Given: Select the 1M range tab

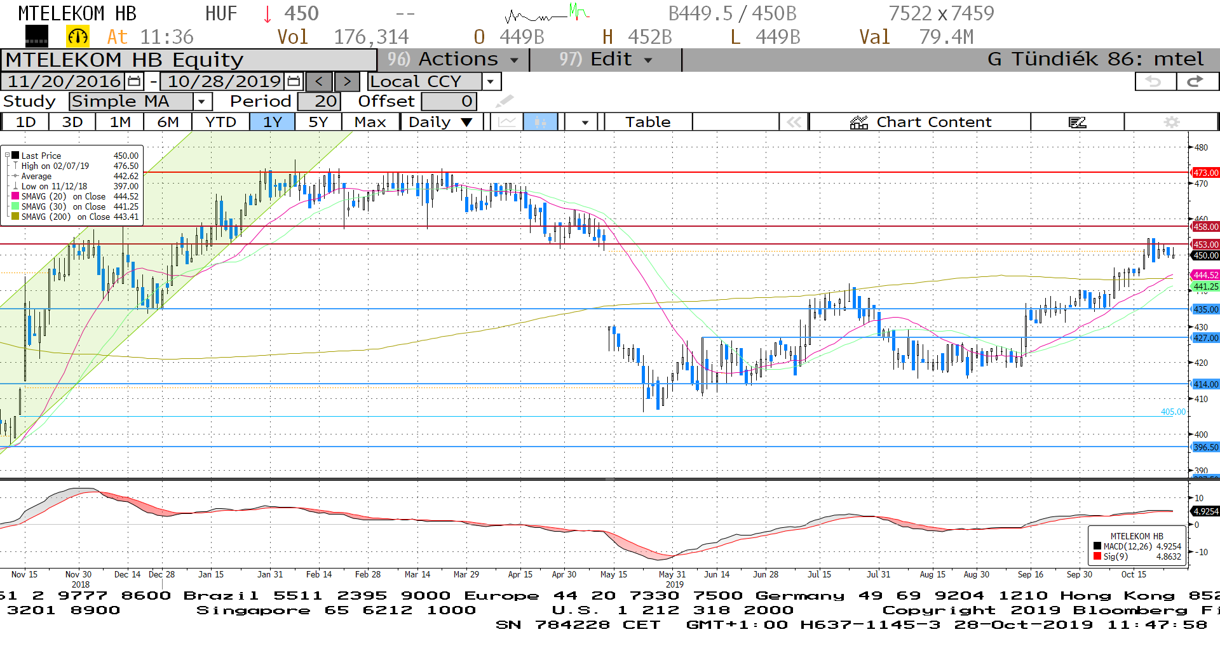Looking at the screenshot, I should [x=120, y=122].
